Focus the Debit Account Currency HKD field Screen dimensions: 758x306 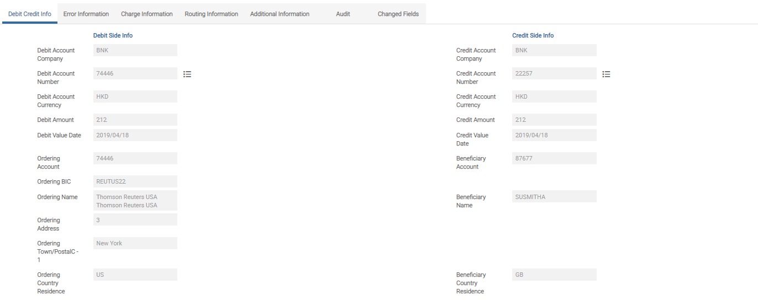[135, 96]
